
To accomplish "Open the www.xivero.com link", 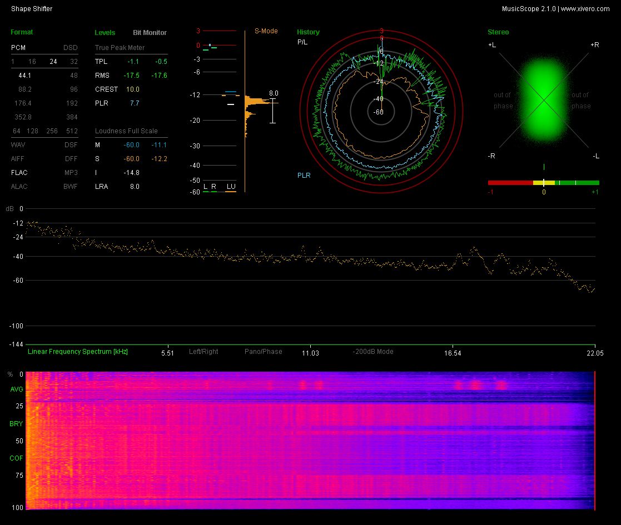I will (585, 9).
